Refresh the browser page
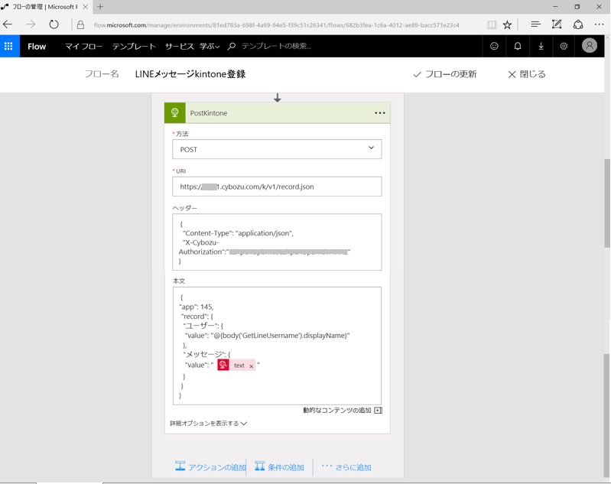 pyautogui.click(x=54, y=24)
